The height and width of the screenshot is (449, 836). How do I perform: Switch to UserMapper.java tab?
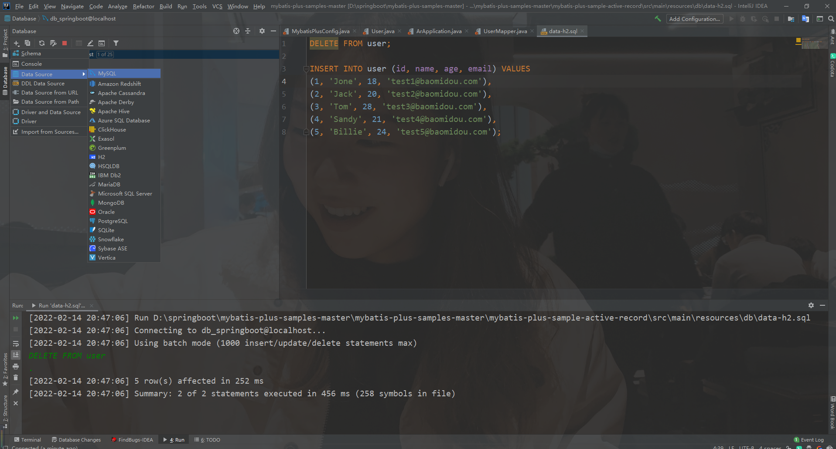coord(505,31)
